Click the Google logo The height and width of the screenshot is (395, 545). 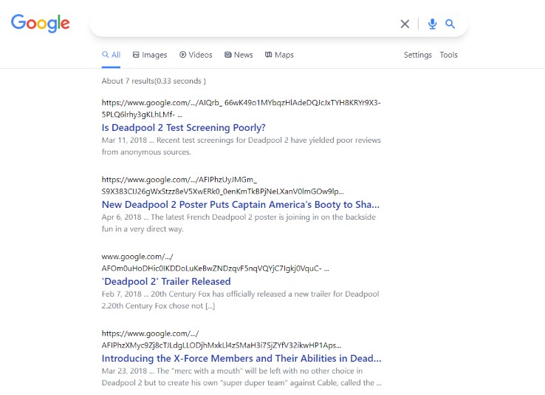point(41,23)
